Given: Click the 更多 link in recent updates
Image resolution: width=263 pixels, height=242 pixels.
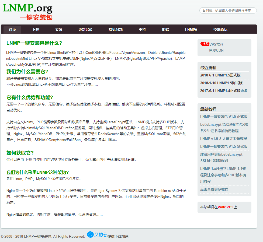Looking at the screenshot, I should coord(244,91).
